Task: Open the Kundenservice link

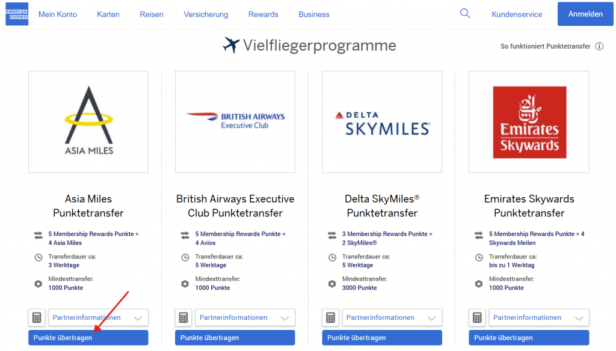Action: (517, 14)
